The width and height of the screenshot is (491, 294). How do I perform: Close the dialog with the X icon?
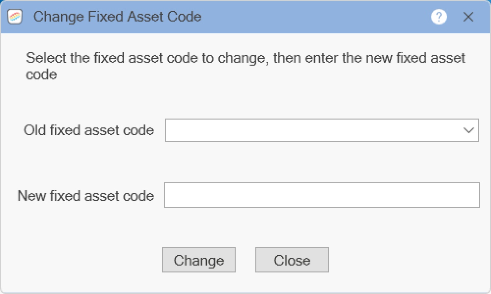point(468,17)
